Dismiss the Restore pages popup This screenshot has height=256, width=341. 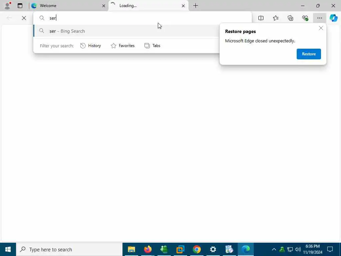click(321, 28)
